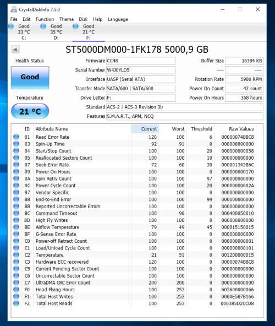This screenshot has width=275, height=326.
Task: Click raw value 000AE587B166
Action: coord(238,296)
